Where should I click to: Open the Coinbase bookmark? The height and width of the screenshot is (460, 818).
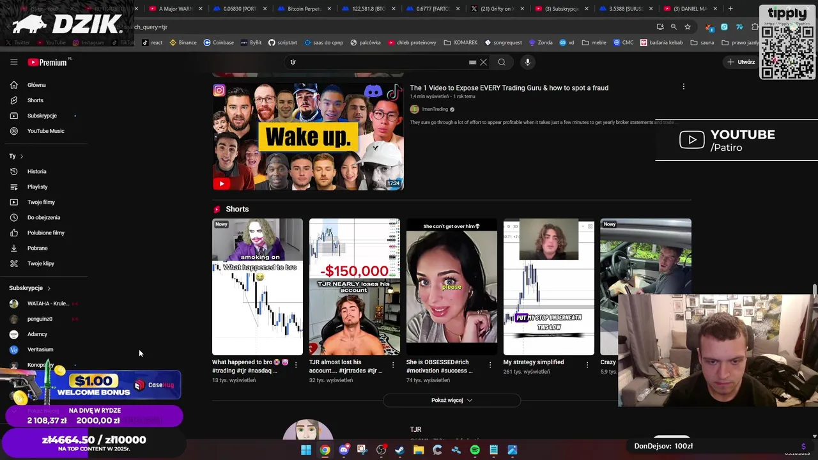click(219, 42)
